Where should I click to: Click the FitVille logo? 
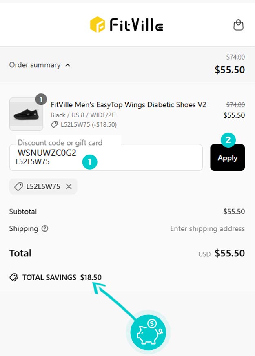(x=127, y=25)
